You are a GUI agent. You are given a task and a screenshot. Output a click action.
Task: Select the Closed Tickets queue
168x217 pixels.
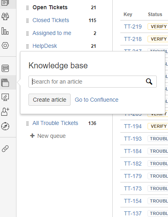coord(51,20)
